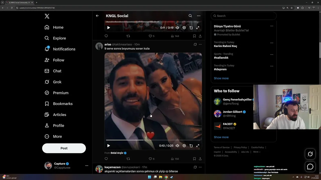Open arias username link
This screenshot has width=321, height=180.
108,44
